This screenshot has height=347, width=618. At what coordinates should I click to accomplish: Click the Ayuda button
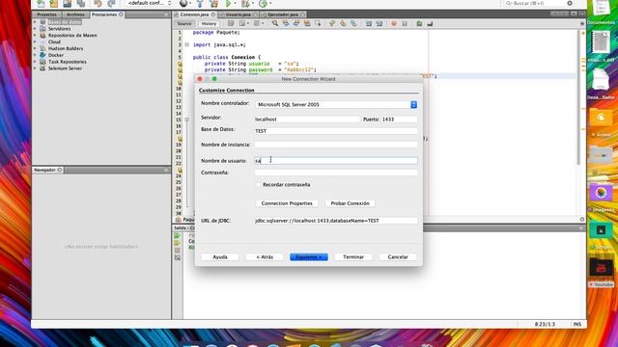tap(220, 257)
